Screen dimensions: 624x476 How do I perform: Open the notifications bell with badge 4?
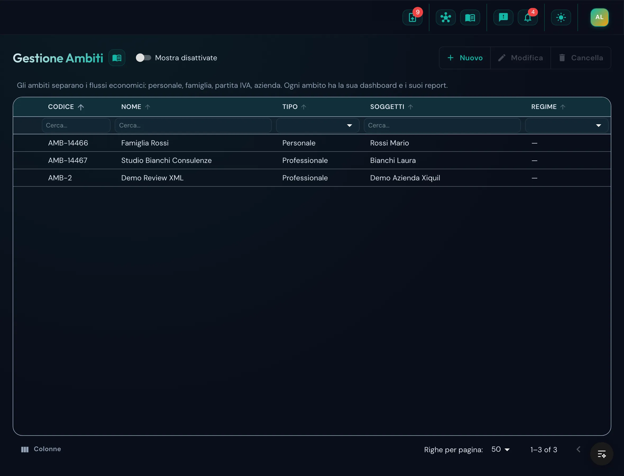point(527,17)
